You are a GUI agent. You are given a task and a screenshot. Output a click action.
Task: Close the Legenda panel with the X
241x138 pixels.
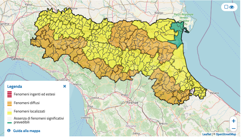pos(65,86)
